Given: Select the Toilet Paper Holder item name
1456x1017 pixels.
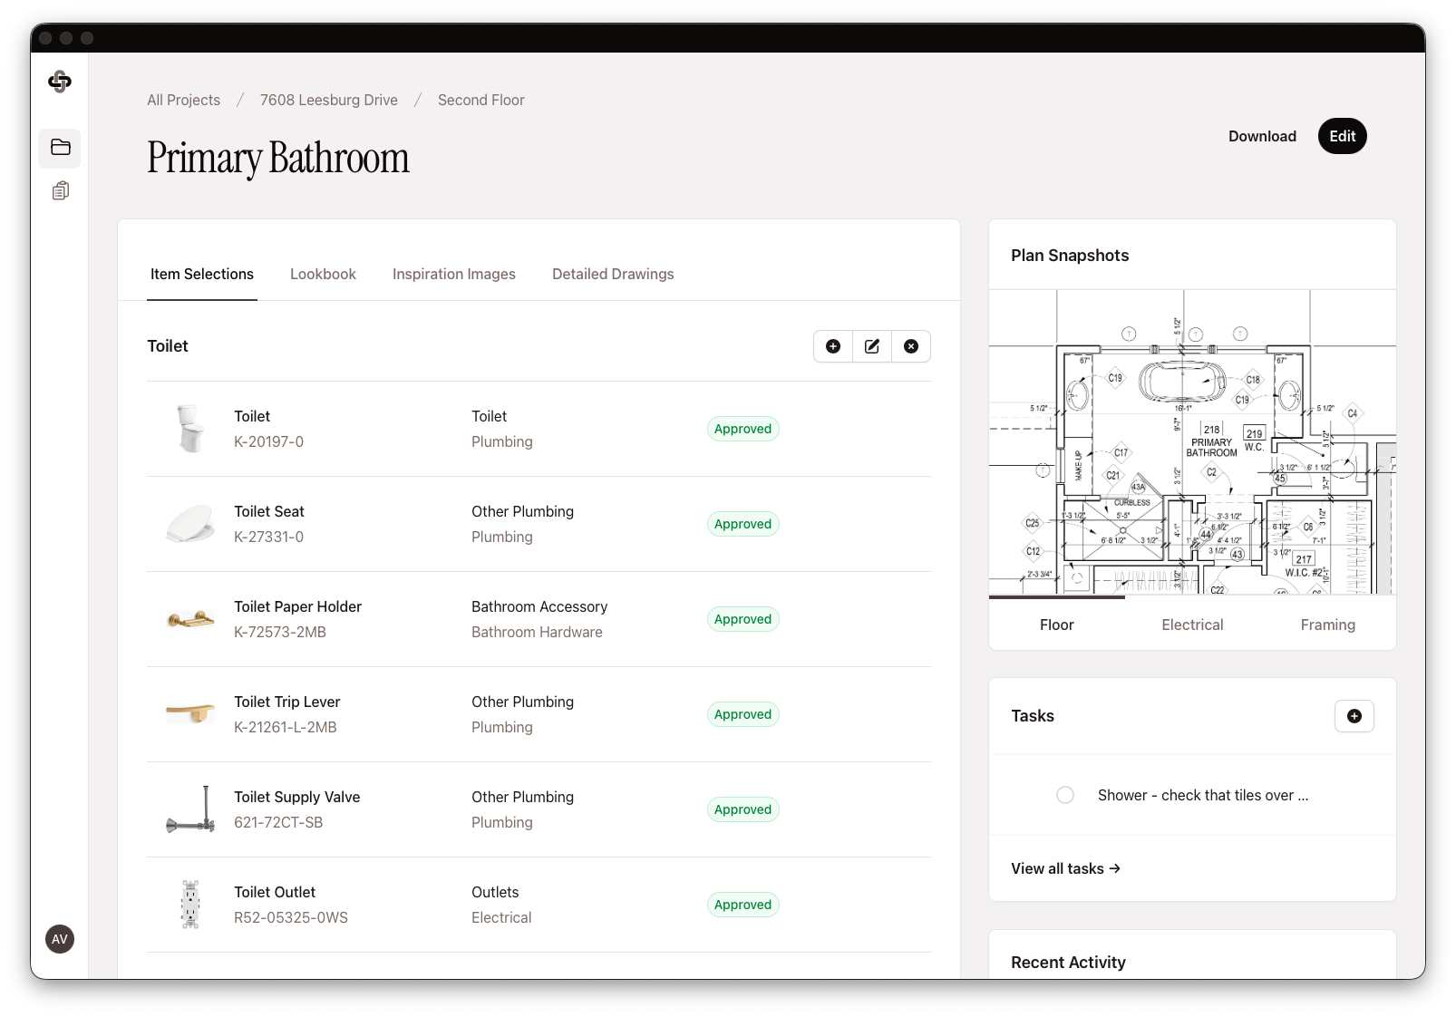Looking at the screenshot, I should [298, 606].
